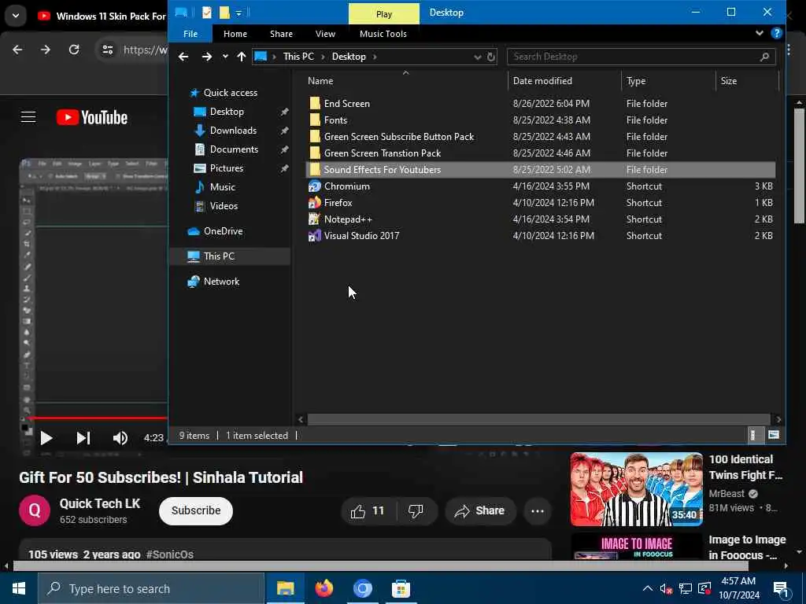Open MrBeast 100 Identical Twins thumbnail

point(636,489)
